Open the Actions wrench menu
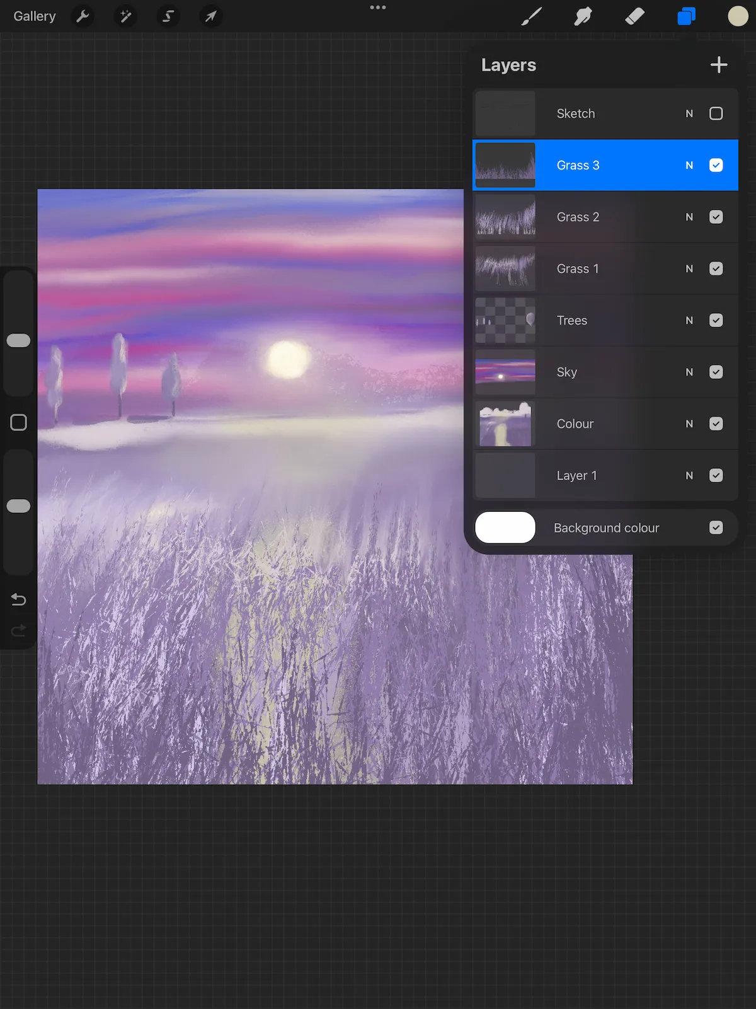This screenshot has height=1009, width=756. [83, 16]
